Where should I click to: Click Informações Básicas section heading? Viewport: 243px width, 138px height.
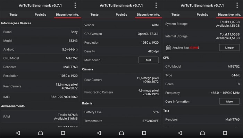click(x=16, y=23)
